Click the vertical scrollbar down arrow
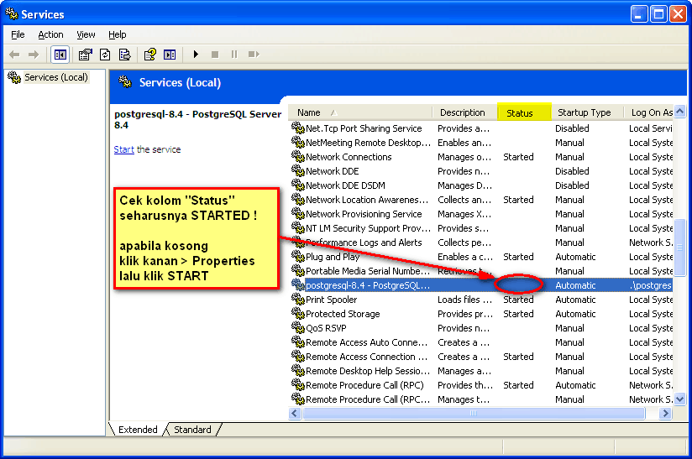The image size is (692, 459). point(680,399)
